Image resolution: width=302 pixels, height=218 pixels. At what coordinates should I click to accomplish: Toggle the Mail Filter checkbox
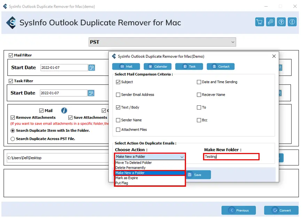pyautogui.click(x=11, y=55)
